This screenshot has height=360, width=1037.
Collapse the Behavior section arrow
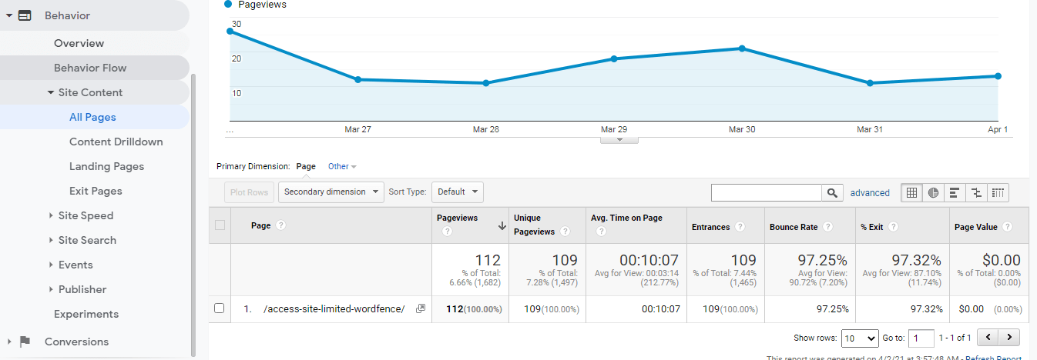(8, 15)
